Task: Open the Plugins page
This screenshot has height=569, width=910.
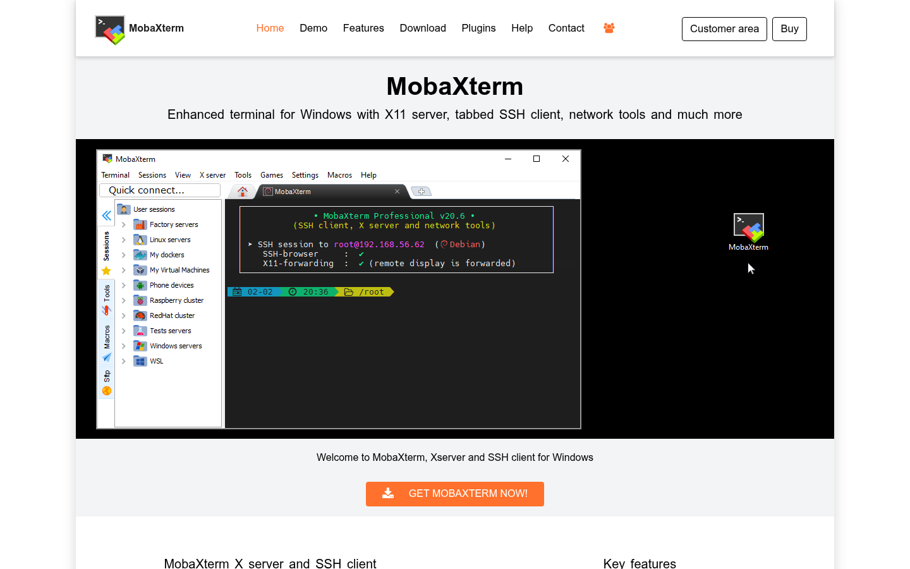Action: 478,28
